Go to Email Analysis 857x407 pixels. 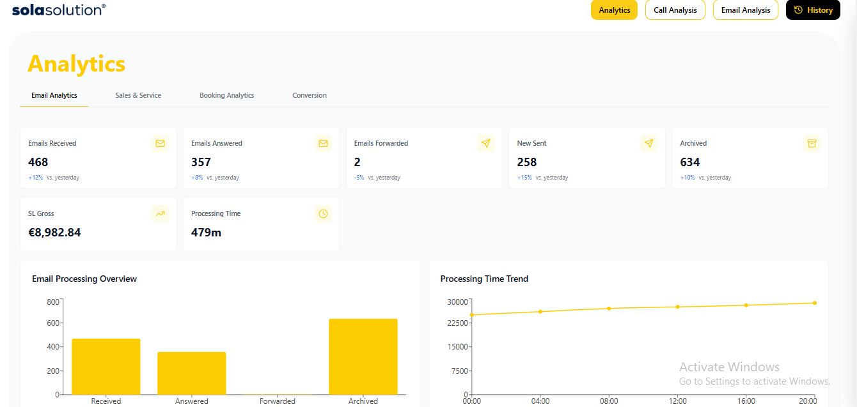[745, 10]
